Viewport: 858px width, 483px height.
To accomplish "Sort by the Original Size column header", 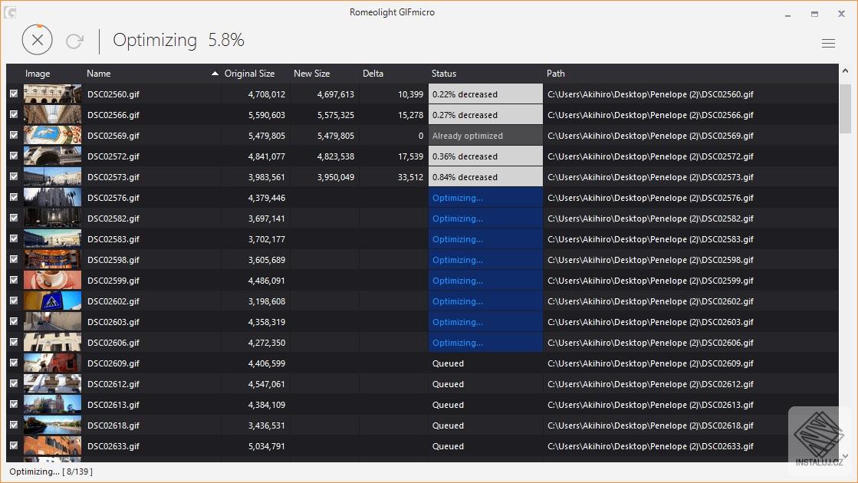I will pyautogui.click(x=249, y=74).
